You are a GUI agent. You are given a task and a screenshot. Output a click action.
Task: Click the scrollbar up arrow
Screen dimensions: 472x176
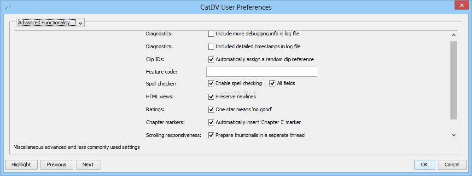coord(454,35)
